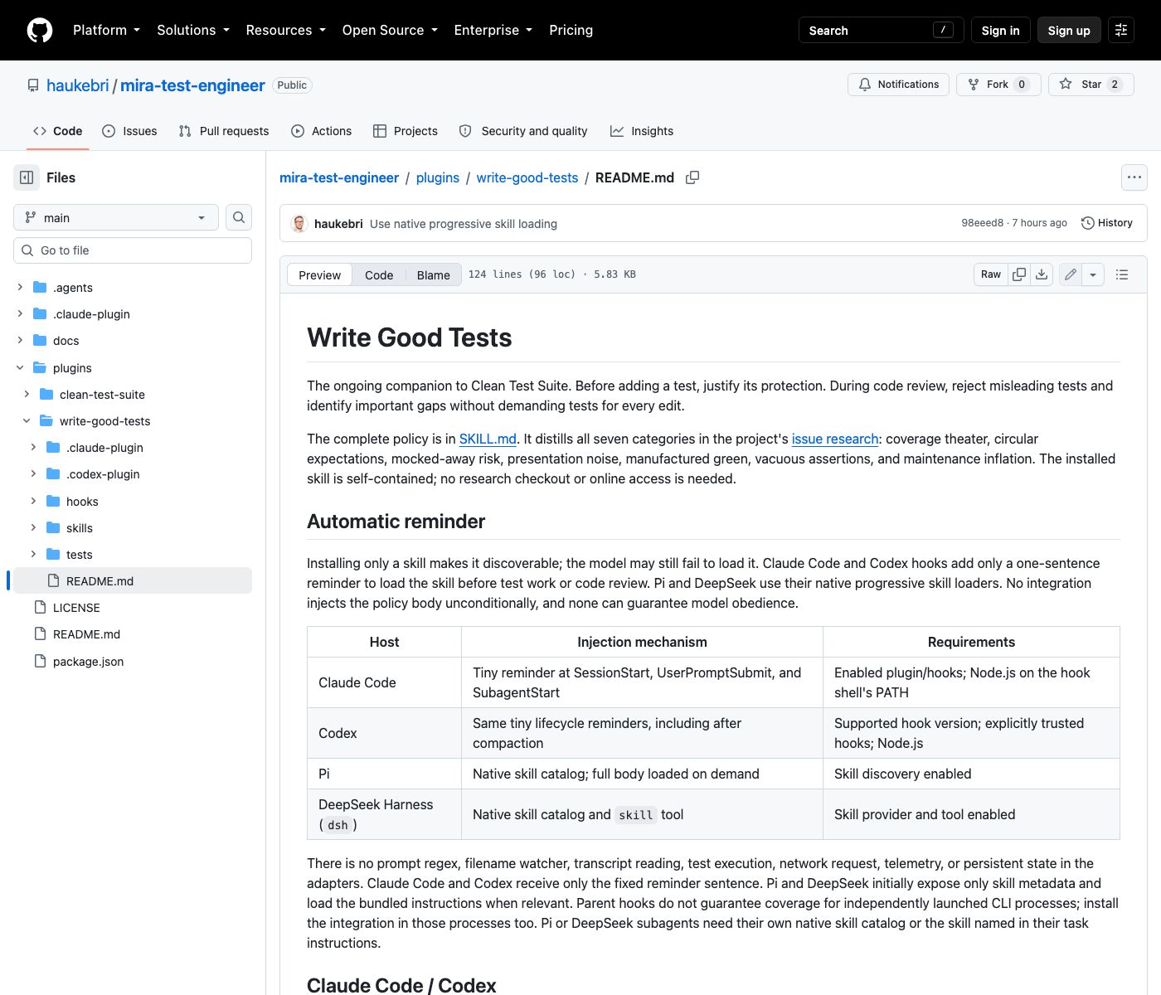
Task: Switch to the Code view tab
Action: pos(379,274)
